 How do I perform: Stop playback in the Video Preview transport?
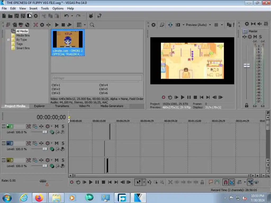point(195,97)
